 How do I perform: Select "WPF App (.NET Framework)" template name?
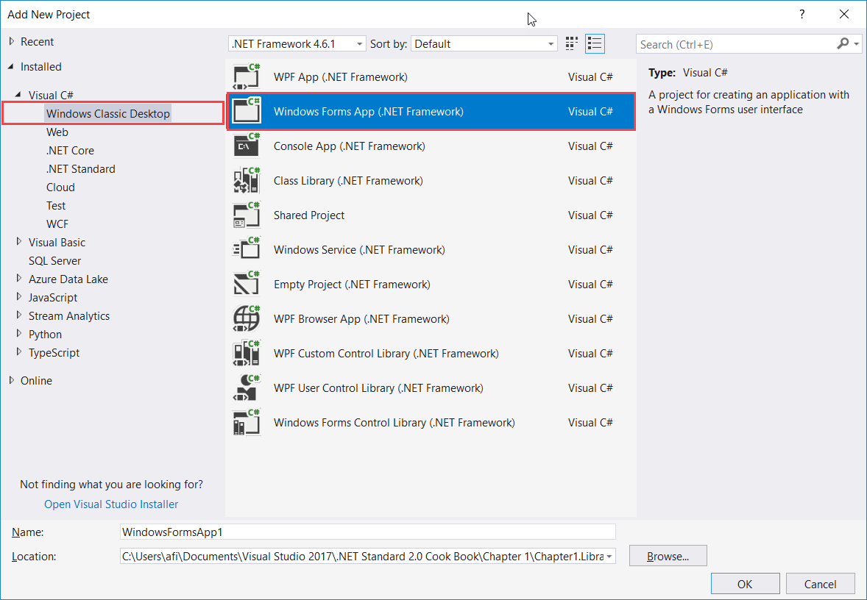pos(341,76)
